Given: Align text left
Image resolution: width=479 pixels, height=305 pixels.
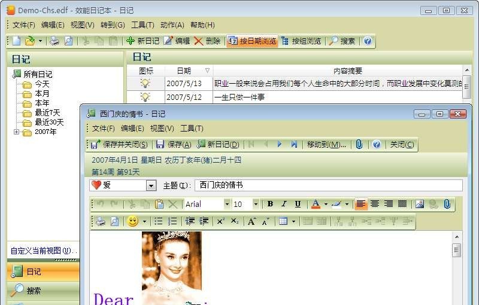Looking at the screenshot, I should [361, 204].
